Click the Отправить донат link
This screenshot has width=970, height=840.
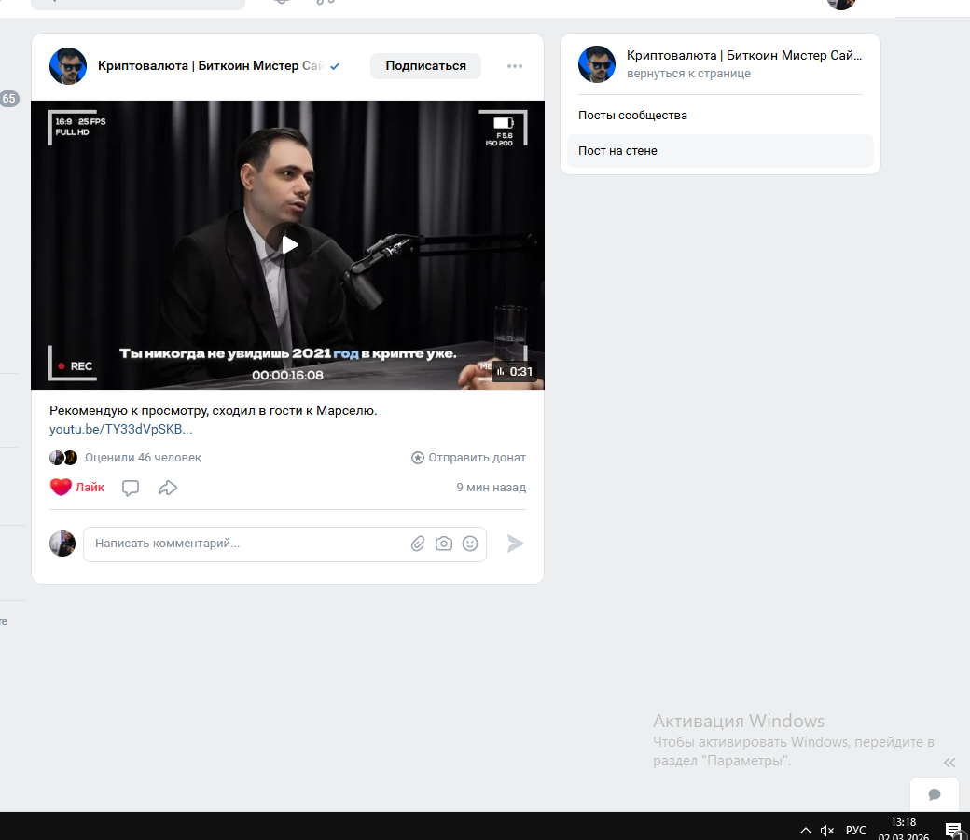click(468, 458)
